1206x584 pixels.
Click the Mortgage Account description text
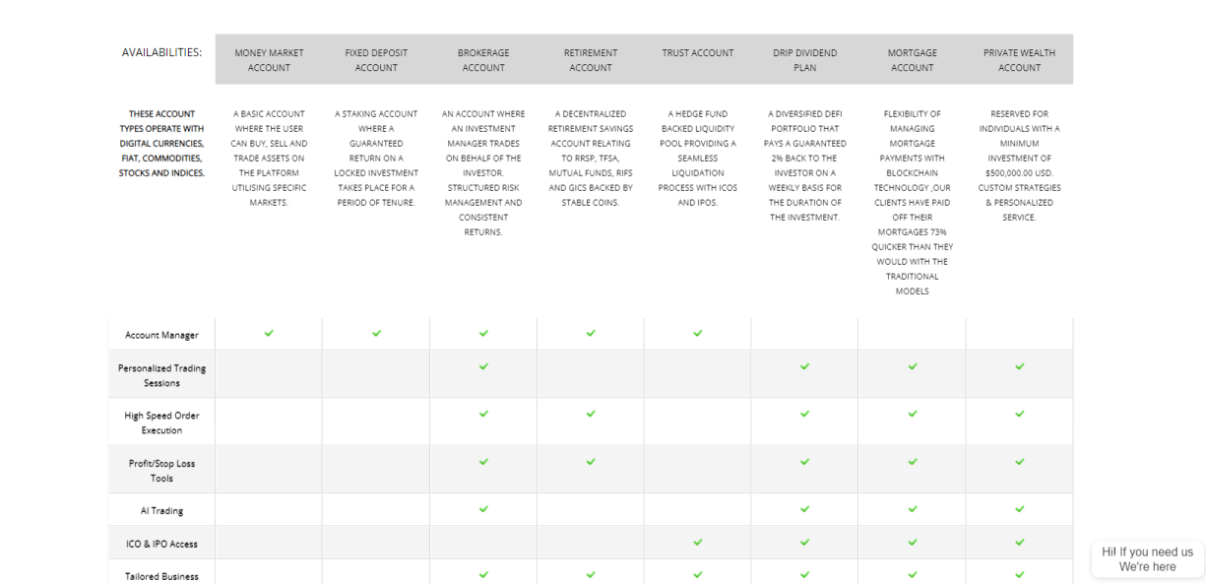coord(913,202)
